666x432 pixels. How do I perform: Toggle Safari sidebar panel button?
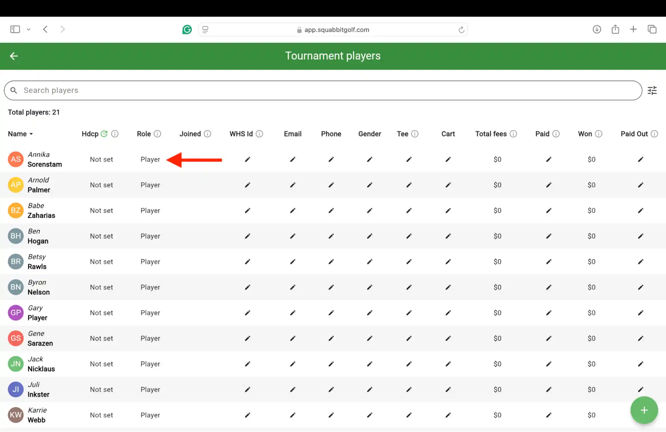(15, 30)
